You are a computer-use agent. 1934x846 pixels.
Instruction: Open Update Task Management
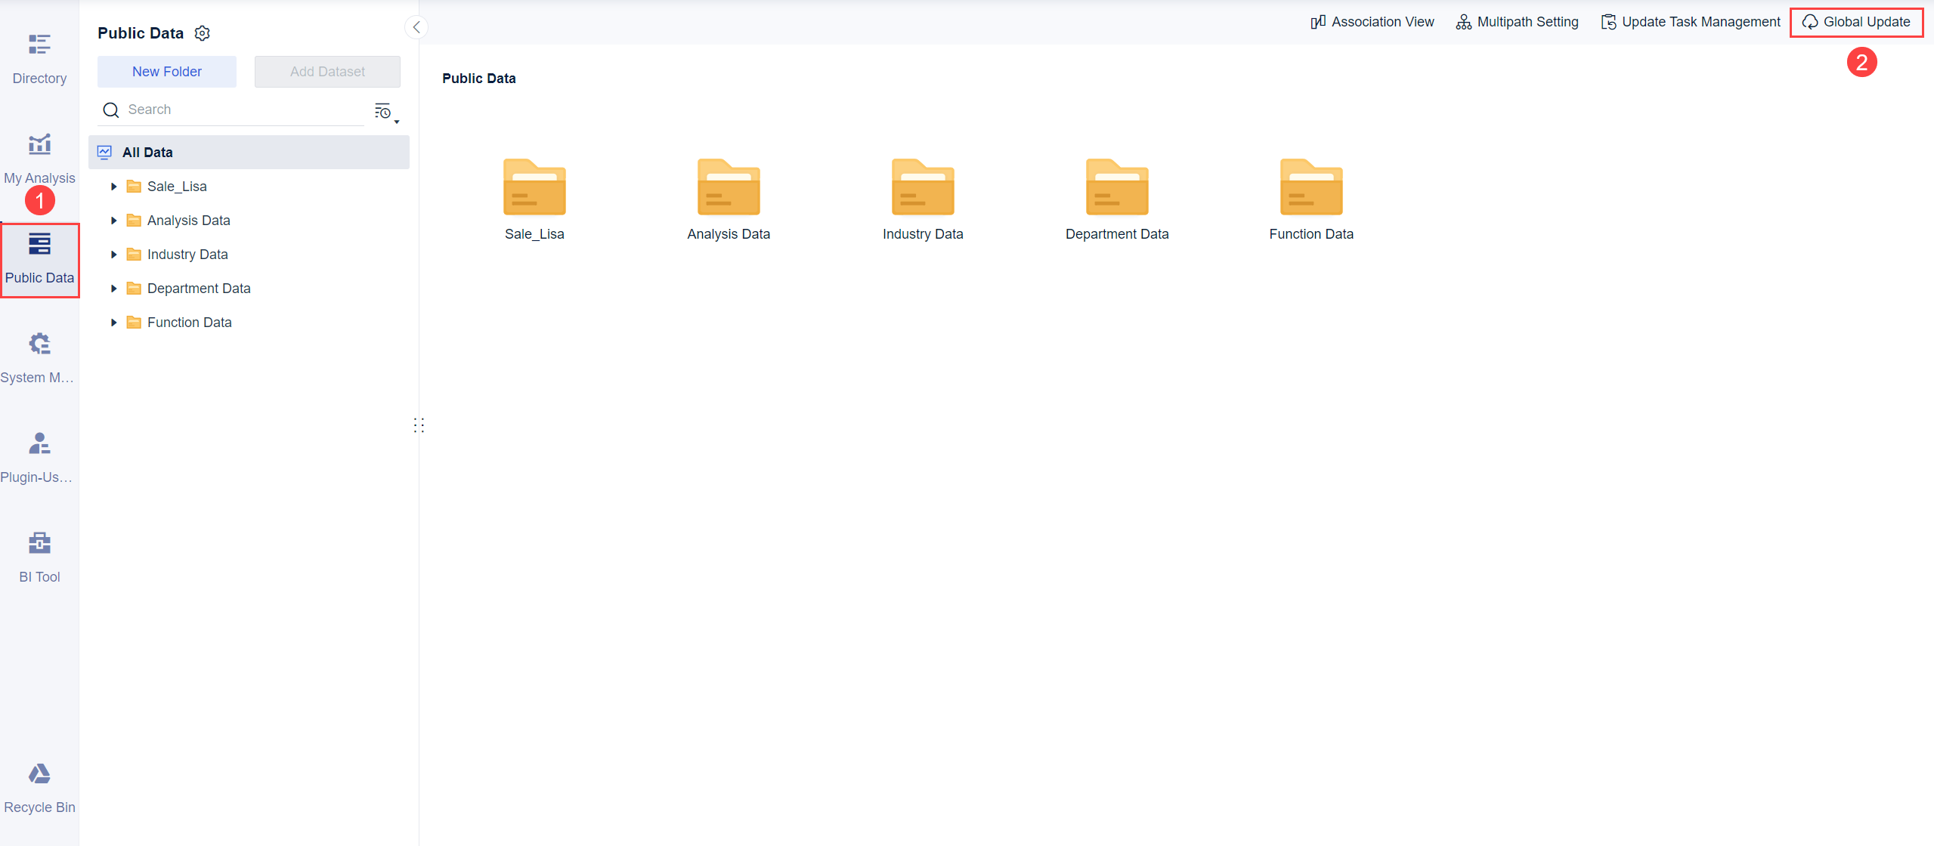click(x=1690, y=21)
